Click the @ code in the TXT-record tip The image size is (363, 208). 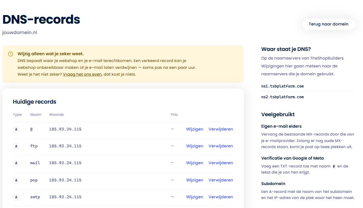[334, 166]
